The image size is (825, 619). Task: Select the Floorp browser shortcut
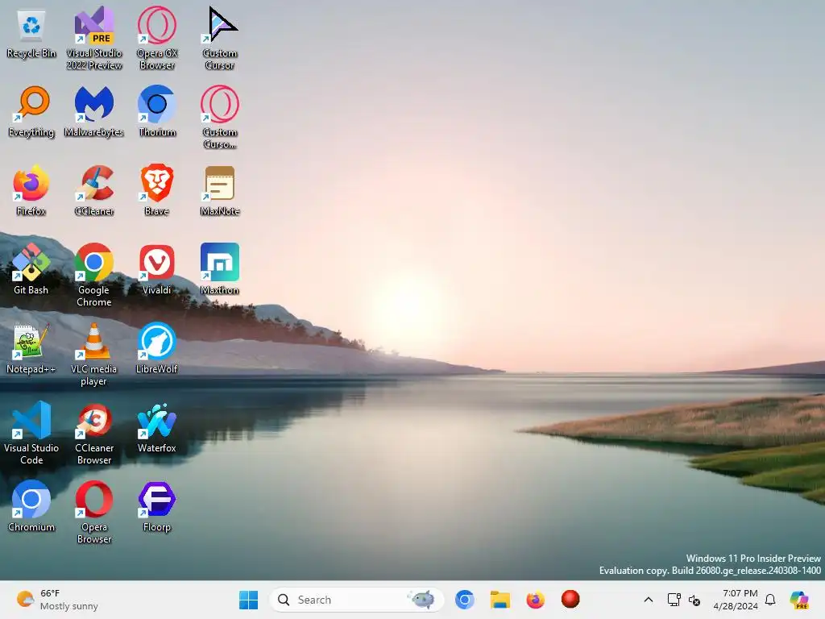click(x=157, y=506)
